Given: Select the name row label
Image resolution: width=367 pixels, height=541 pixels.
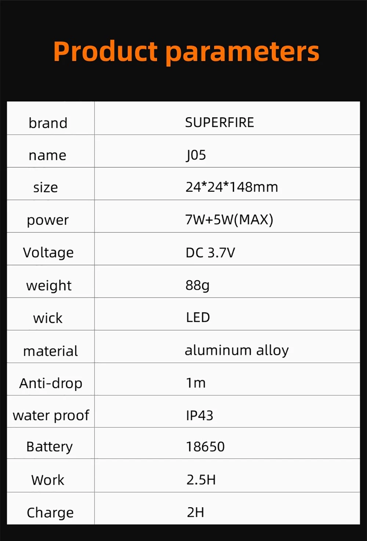Looking at the screenshot, I should click(x=47, y=155).
